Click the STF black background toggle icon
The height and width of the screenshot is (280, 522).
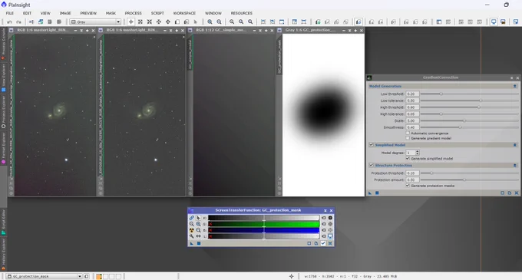[x=330, y=218]
